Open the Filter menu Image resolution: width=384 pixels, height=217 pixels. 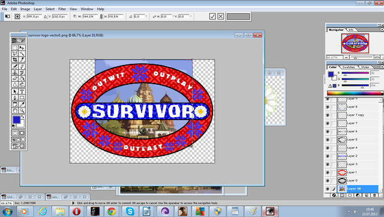(x=62, y=9)
